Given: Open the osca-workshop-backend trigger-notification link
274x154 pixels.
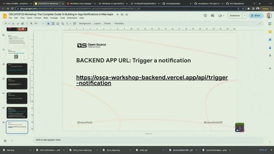Looking at the screenshot, I should coord(152,80).
